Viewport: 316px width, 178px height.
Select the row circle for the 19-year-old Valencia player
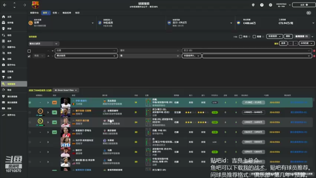point(30,102)
